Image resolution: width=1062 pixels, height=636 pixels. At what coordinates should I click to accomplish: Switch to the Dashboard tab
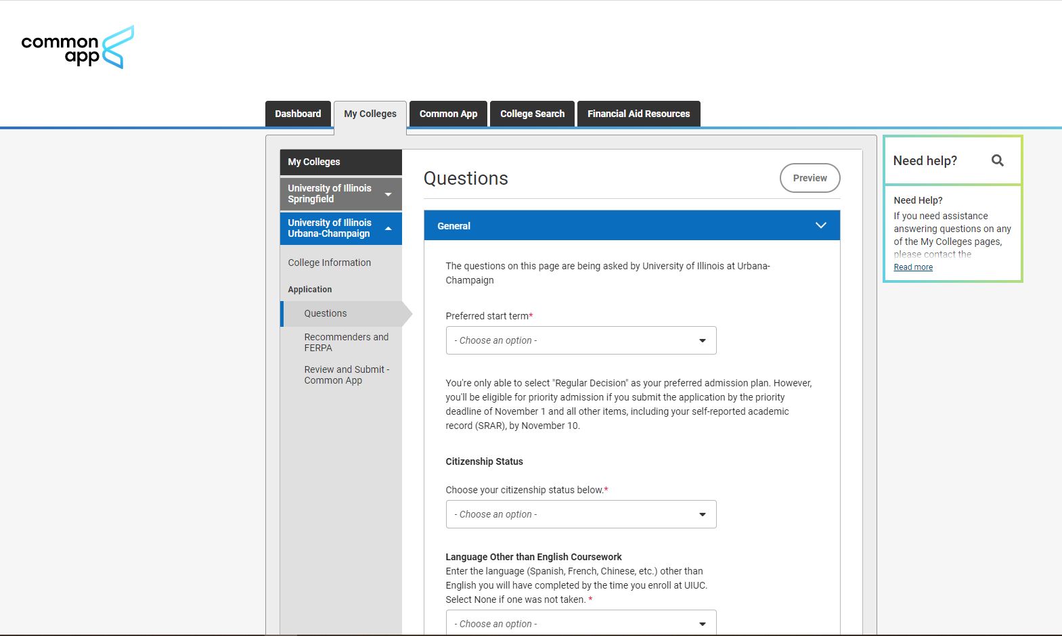coord(298,114)
